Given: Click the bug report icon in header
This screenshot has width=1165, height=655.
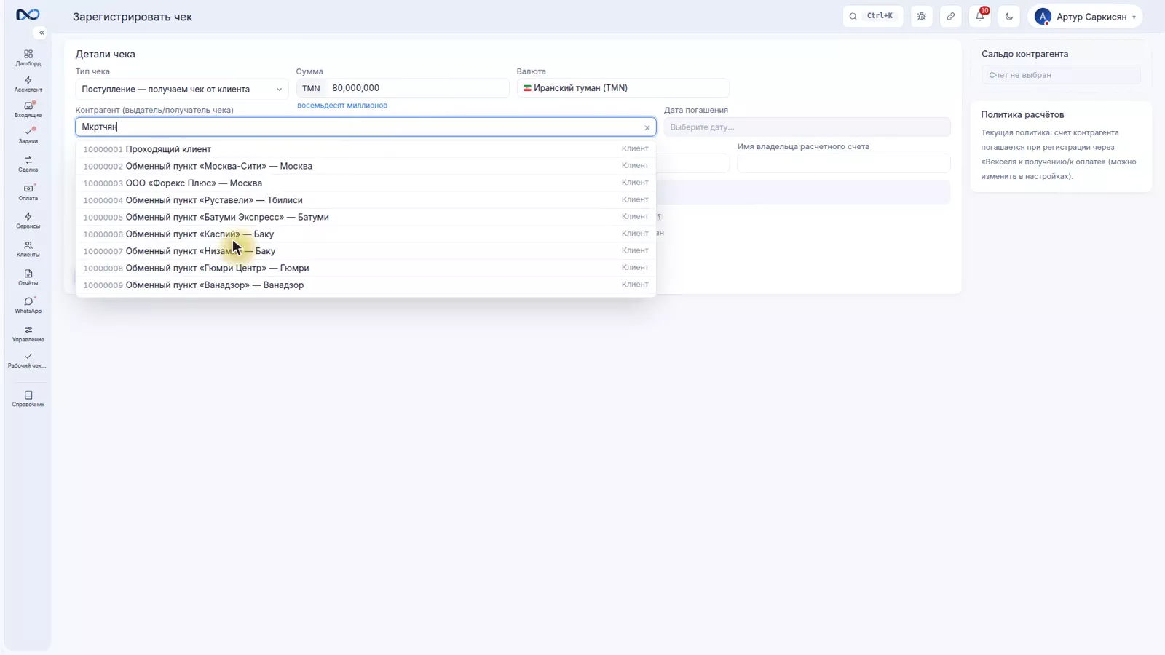Looking at the screenshot, I should pos(922,16).
